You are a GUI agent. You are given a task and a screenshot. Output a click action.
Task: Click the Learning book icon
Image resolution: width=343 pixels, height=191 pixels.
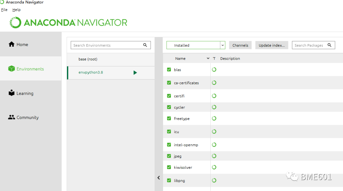pyautogui.click(x=11, y=93)
